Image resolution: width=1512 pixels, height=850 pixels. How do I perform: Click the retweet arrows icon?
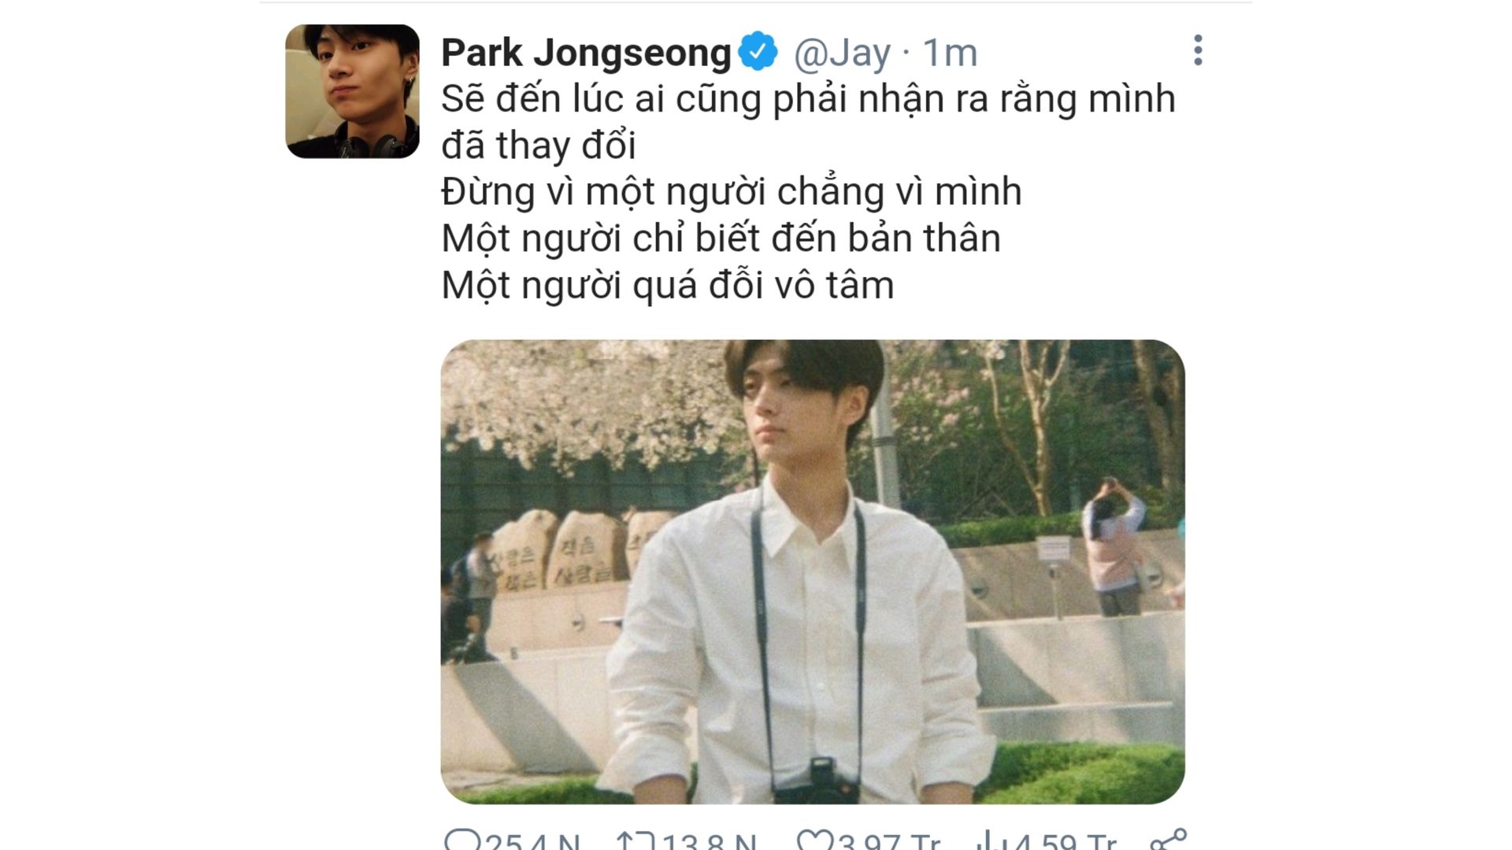(x=636, y=841)
